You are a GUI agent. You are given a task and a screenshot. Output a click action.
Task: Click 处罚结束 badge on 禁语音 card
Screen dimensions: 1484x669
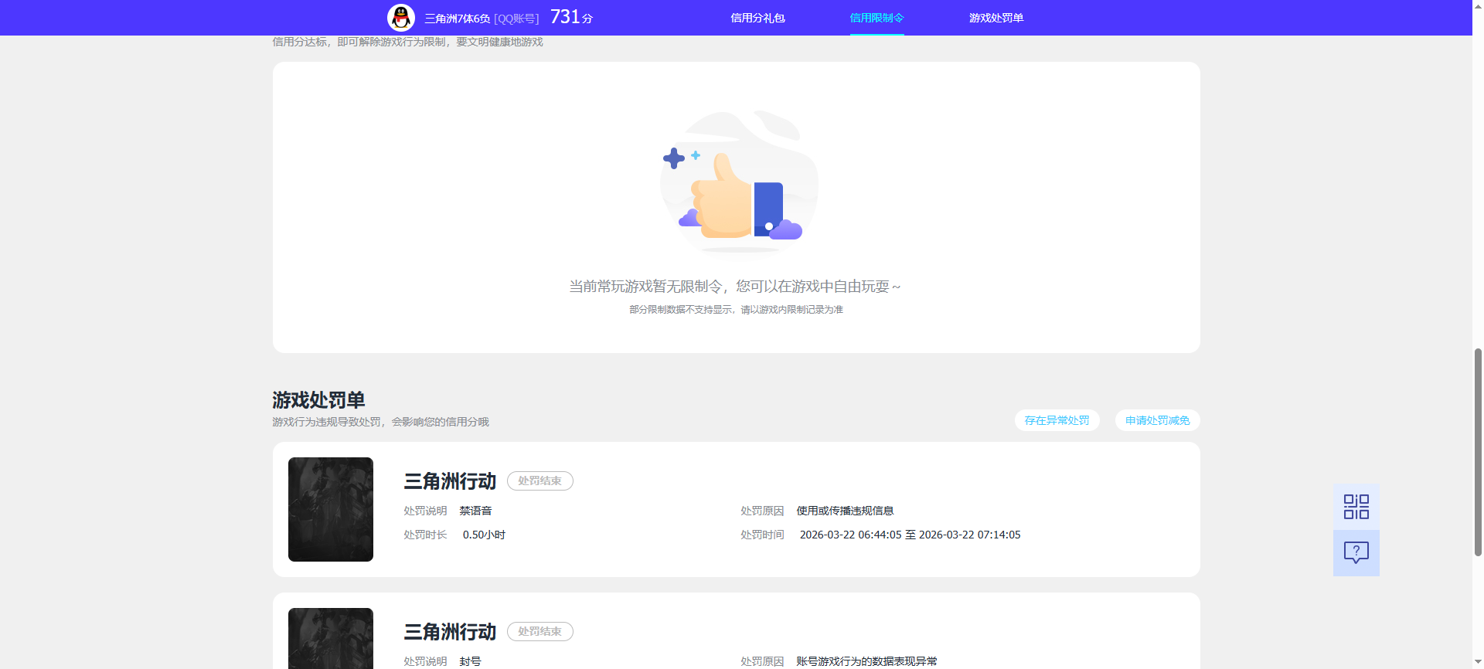[x=539, y=481]
